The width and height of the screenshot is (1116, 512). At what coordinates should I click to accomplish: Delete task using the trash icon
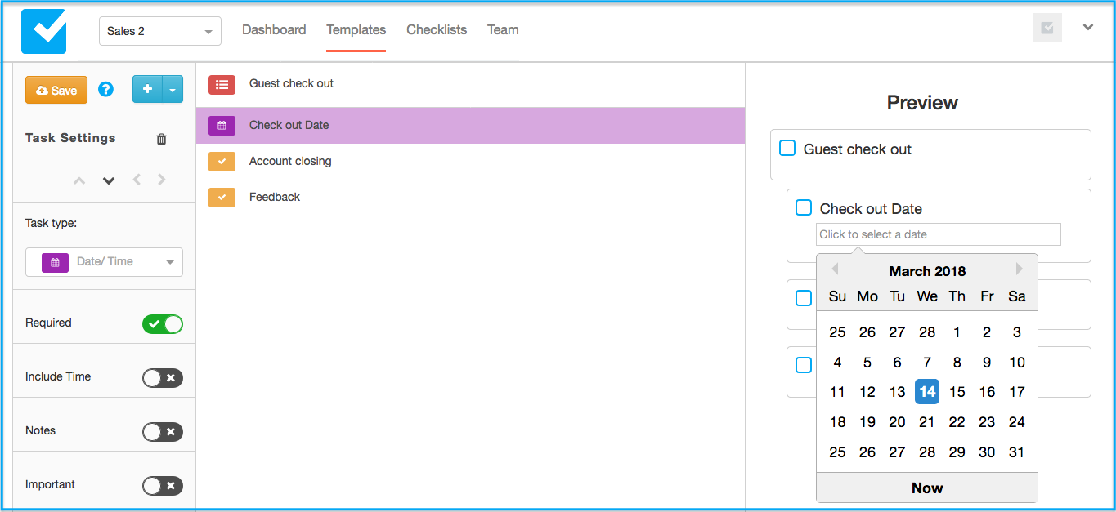click(161, 139)
